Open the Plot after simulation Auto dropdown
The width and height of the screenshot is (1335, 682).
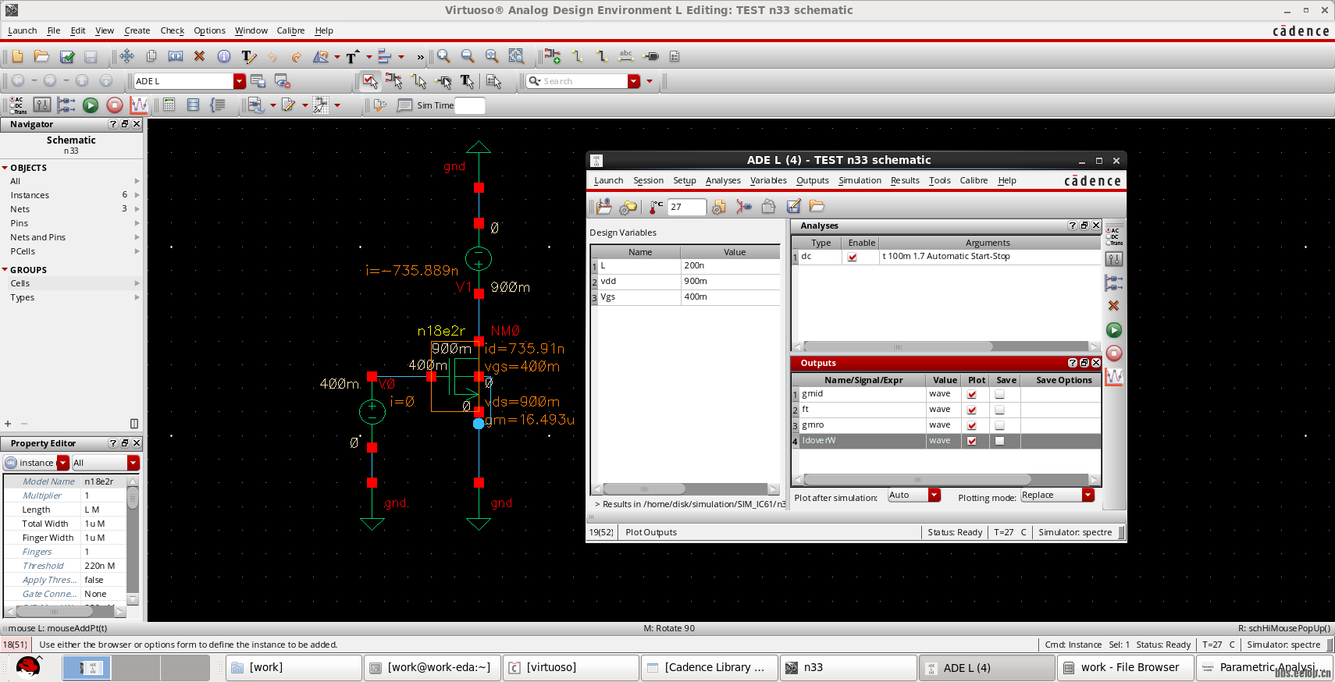934,495
